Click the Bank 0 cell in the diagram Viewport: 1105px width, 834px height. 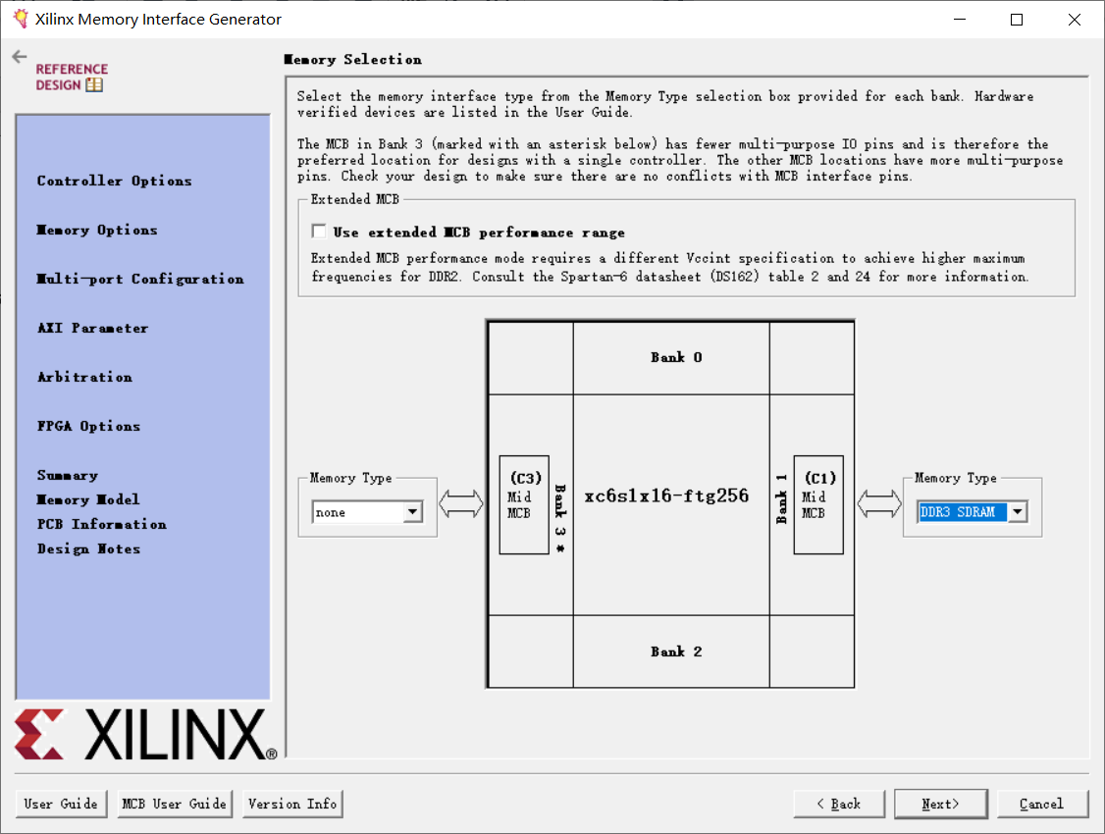click(671, 358)
